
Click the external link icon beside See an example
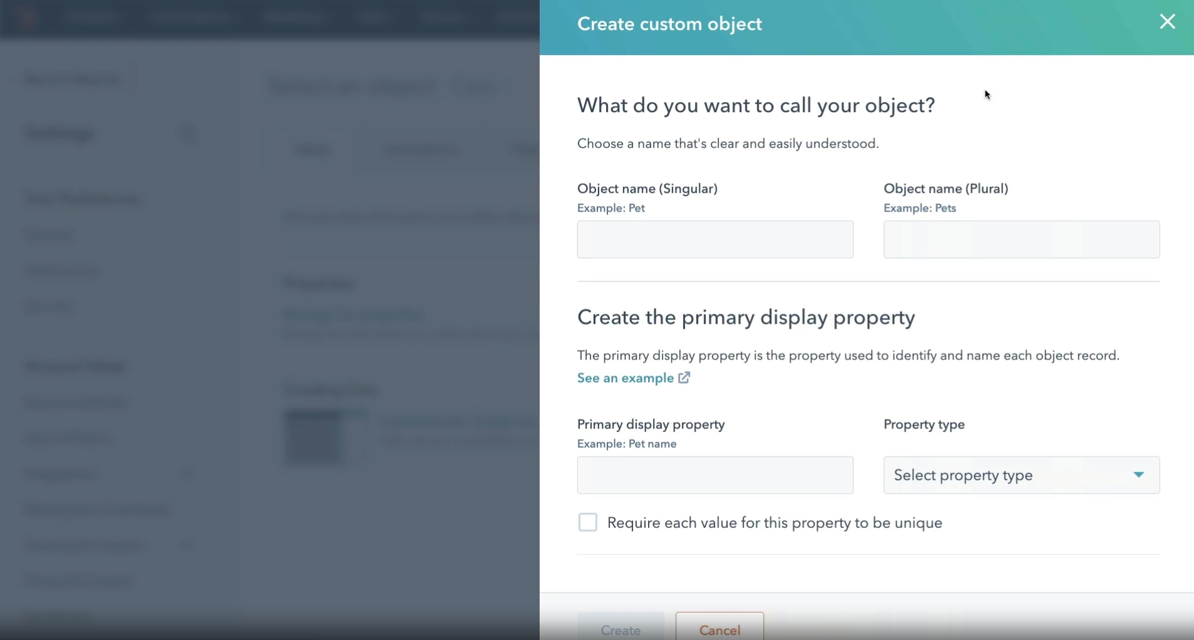684,378
